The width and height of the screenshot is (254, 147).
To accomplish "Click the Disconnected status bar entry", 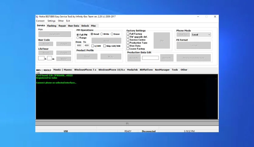I will [x=149, y=131].
